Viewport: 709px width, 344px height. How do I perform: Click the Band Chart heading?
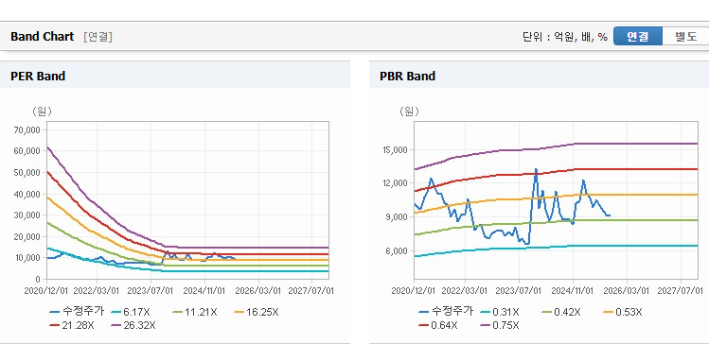pos(42,37)
